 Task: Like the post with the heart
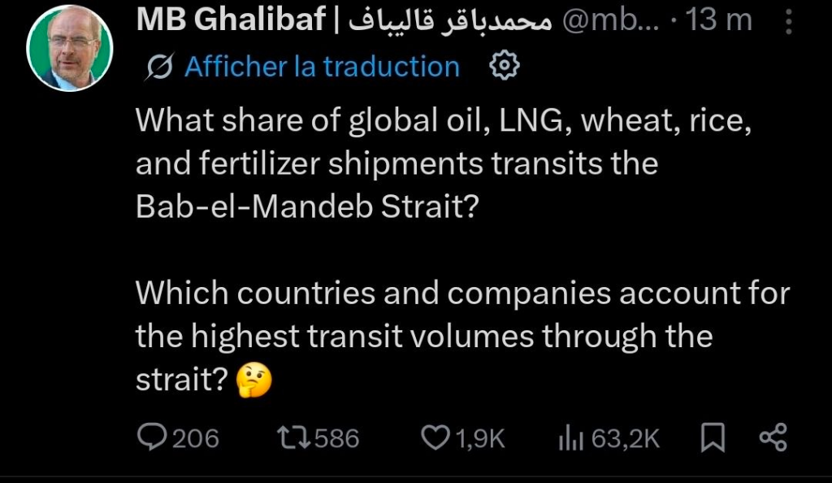coord(435,439)
